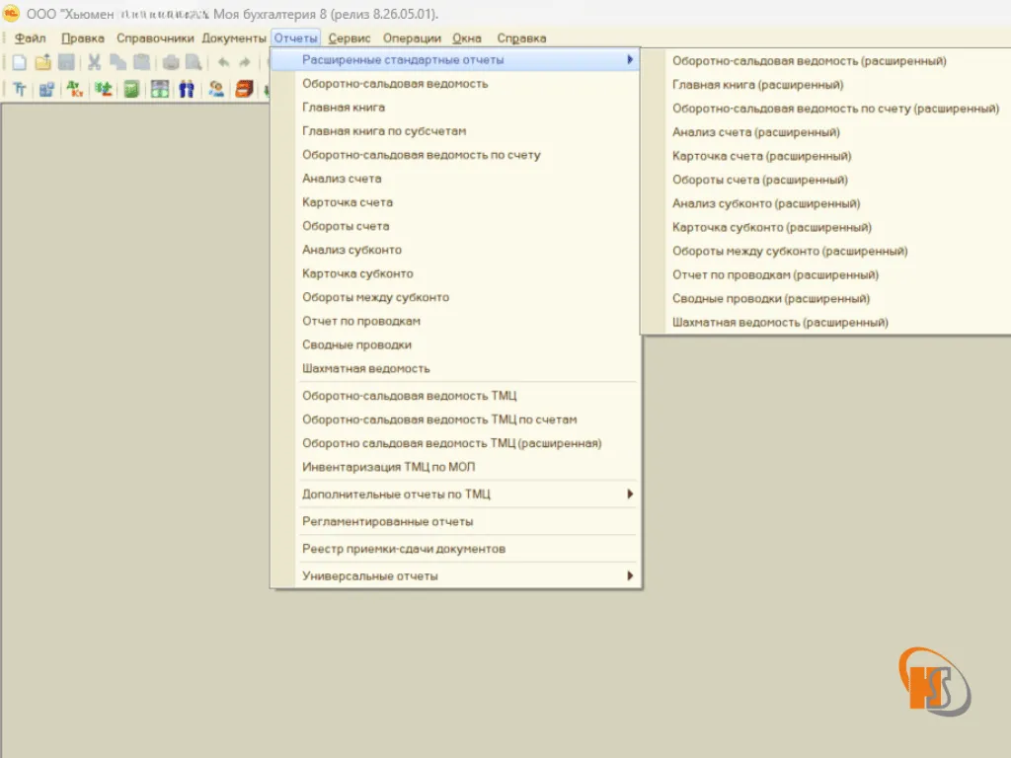Click the two blue people icon
1011x758 pixels.
(187, 89)
